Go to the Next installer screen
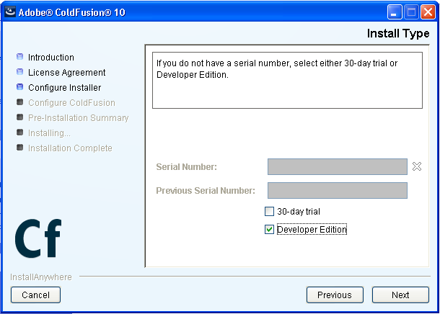 click(x=400, y=295)
